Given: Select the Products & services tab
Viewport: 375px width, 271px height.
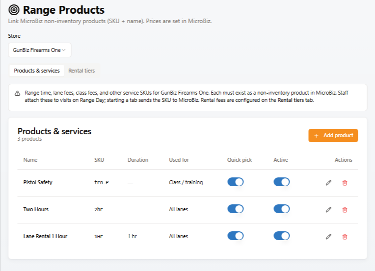Looking at the screenshot, I should (x=37, y=71).
